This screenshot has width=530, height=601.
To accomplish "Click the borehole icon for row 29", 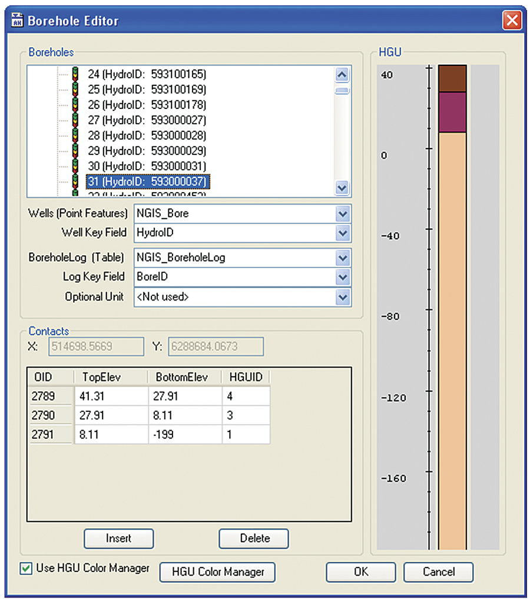I will 75,150.
